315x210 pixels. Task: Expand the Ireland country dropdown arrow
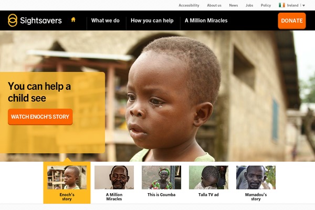pyautogui.click(x=304, y=6)
